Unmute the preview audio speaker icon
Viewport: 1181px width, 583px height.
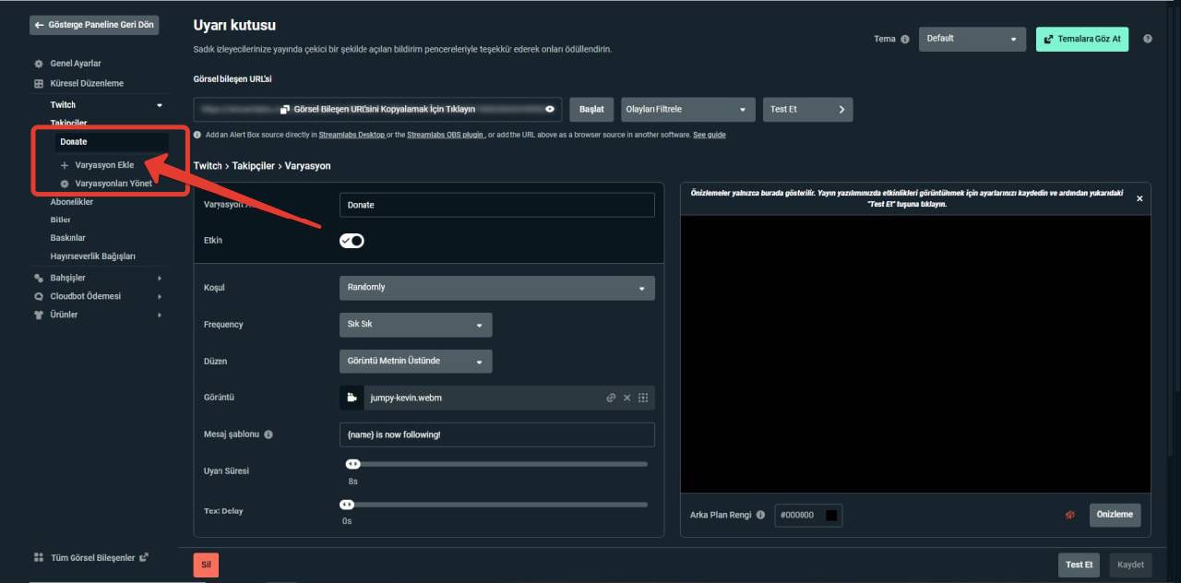(x=1069, y=516)
